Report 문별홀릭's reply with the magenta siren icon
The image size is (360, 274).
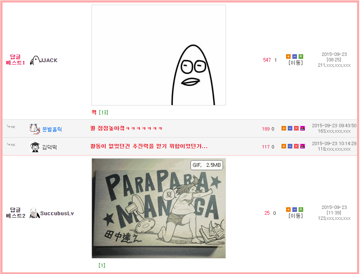[x=302, y=128]
